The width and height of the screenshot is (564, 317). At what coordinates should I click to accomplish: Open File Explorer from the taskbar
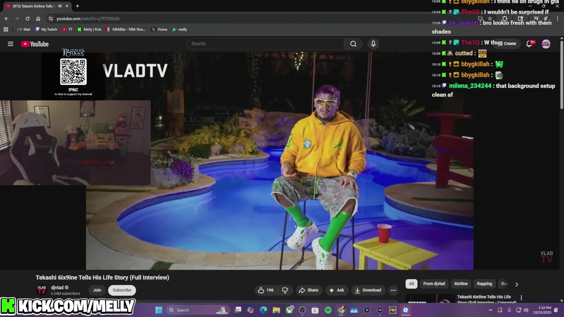point(276,310)
